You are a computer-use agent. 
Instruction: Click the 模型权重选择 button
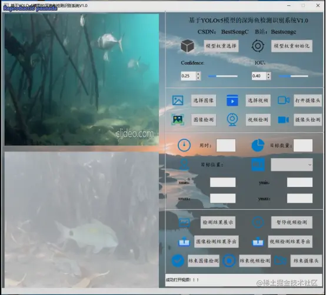click(x=221, y=46)
